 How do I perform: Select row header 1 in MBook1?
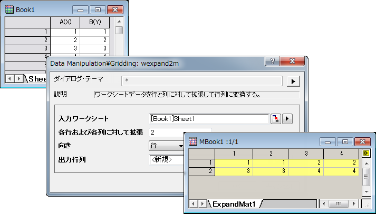pyautogui.click(x=201, y=163)
